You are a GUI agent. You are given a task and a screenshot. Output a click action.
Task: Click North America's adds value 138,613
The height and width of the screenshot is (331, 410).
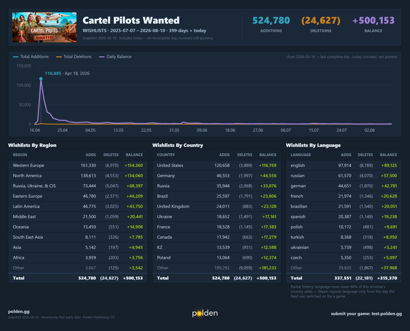(88, 176)
